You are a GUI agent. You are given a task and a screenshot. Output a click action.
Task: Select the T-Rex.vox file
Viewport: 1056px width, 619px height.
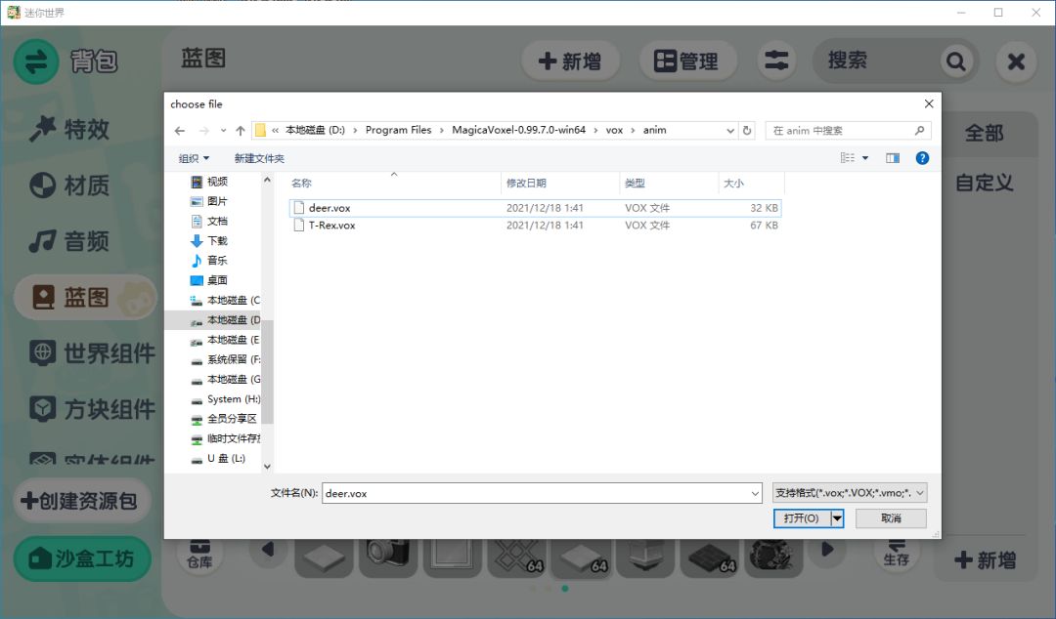coord(535,226)
